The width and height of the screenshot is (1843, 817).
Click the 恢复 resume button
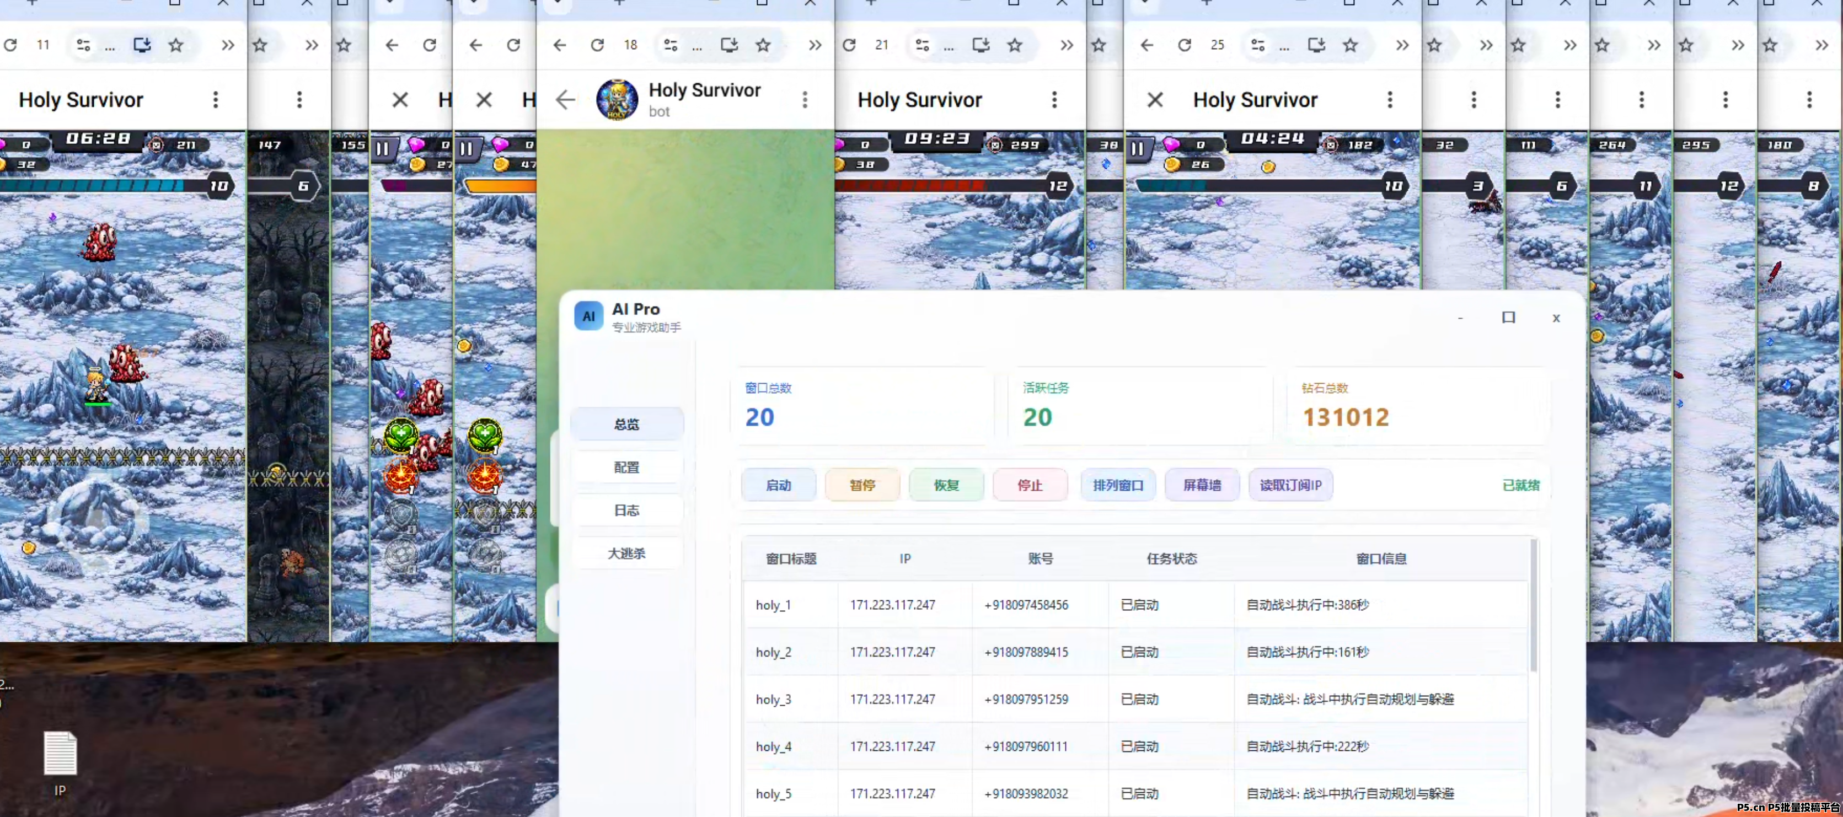coord(946,485)
